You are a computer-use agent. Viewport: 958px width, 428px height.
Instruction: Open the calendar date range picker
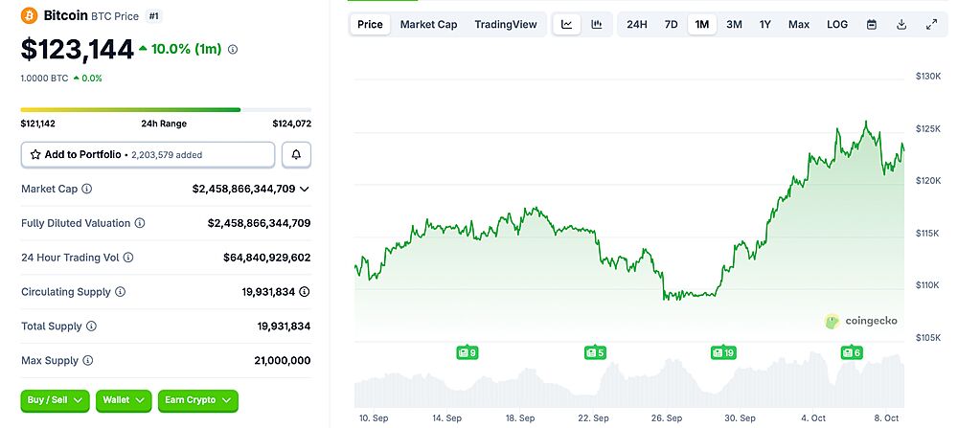click(x=871, y=24)
